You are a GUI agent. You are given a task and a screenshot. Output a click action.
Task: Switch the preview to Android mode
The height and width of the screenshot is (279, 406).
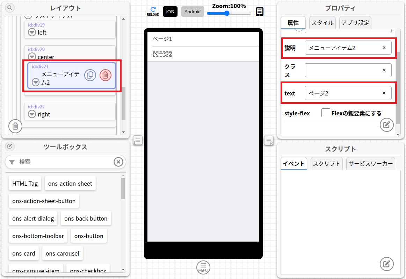point(192,12)
